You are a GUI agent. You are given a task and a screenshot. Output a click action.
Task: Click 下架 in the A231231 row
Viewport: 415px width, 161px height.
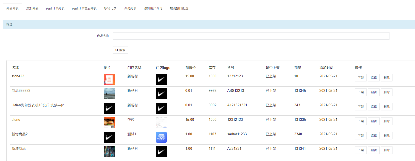361,150
